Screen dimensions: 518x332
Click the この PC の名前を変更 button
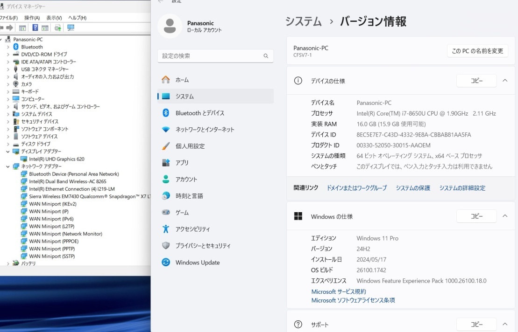pyautogui.click(x=477, y=51)
